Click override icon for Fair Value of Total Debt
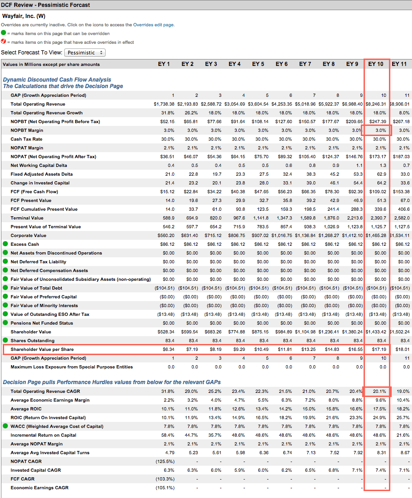The height and width of the screenshot is (498, 412). pyautogui.click(x=6, y=288)
